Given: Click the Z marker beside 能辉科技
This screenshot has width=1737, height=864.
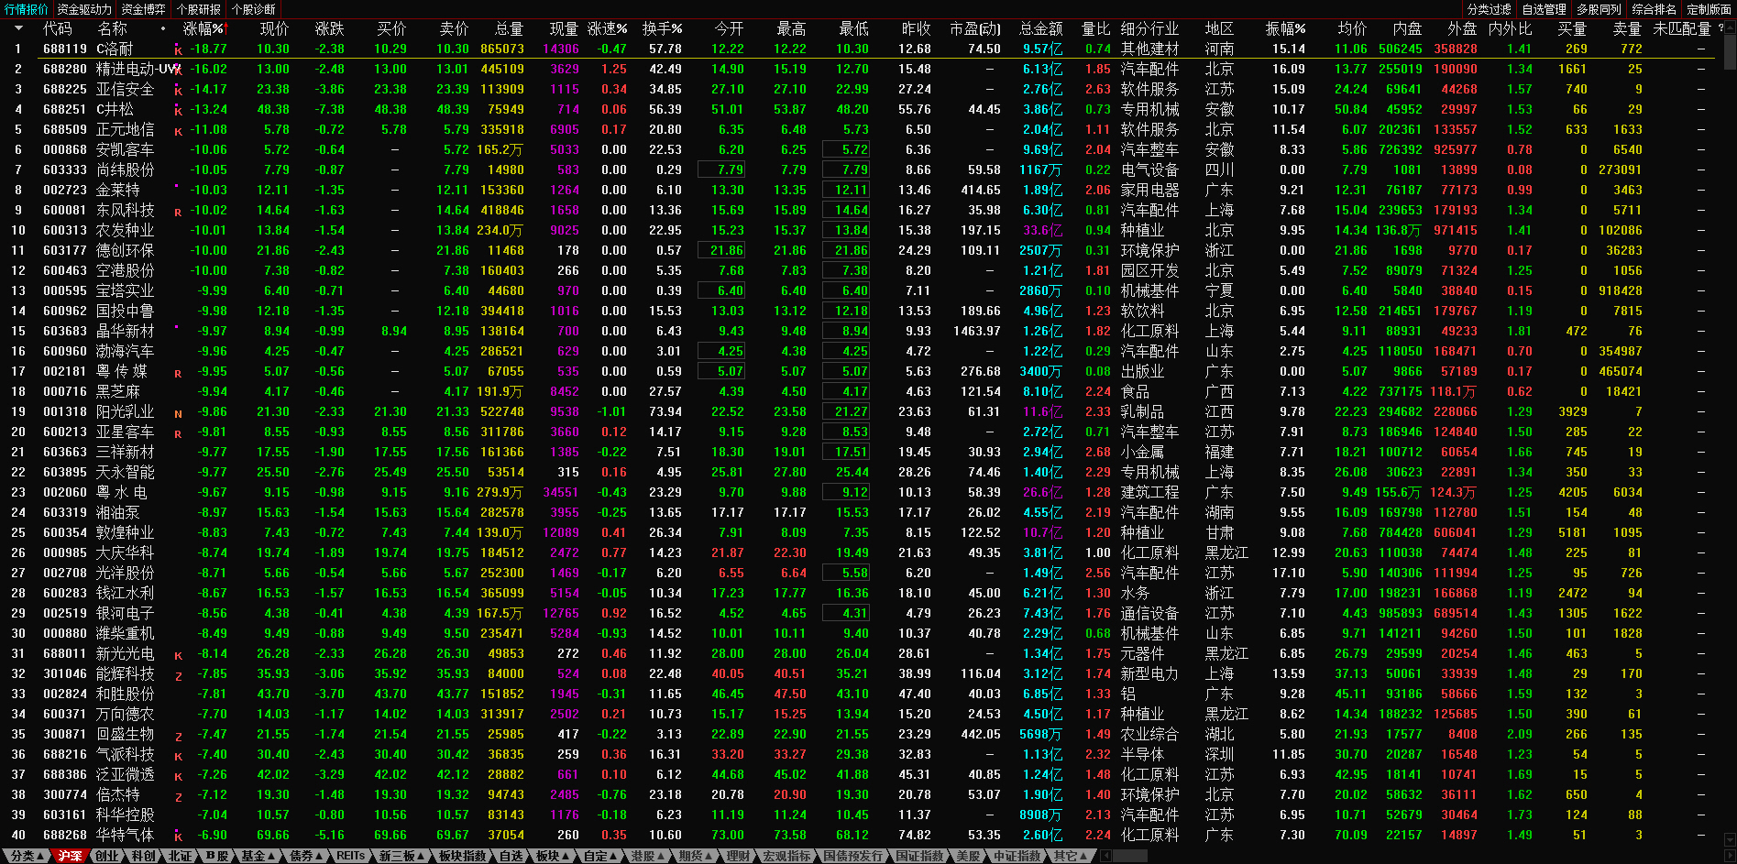Looking at the screenshot, I should (x=178, y=675).
